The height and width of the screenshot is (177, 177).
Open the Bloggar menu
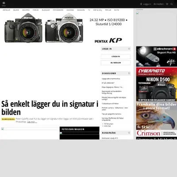46,10
